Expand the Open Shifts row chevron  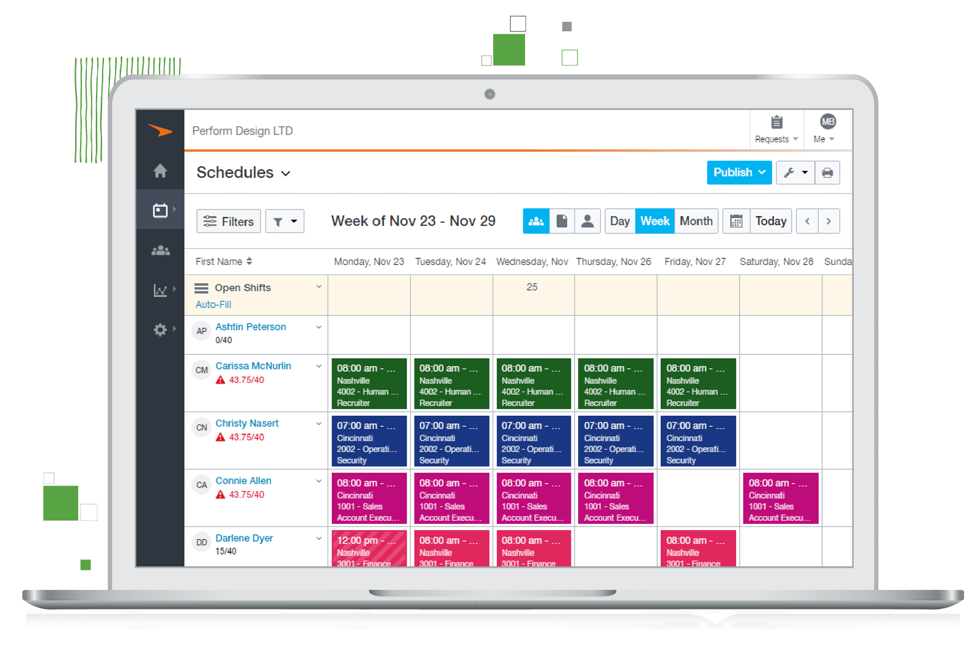318,287
